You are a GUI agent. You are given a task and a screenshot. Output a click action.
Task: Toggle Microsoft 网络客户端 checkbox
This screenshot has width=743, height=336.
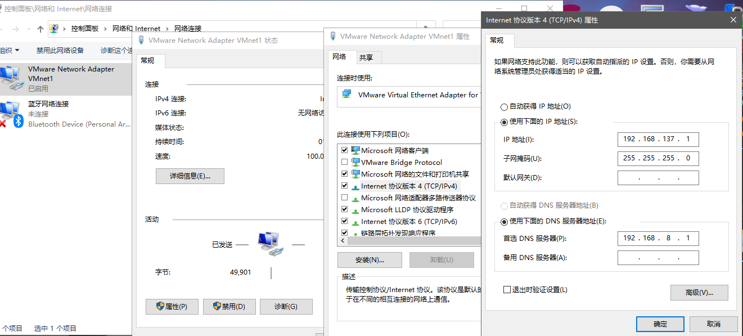pyautogui.click(x=345, y=150)
